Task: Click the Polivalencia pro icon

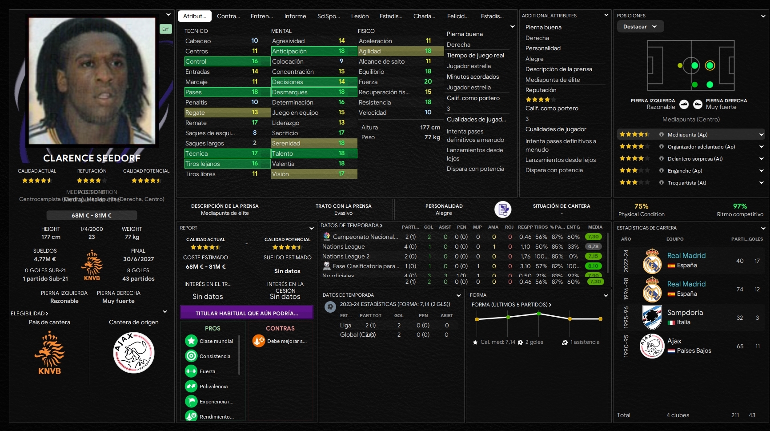Action: 191,387
